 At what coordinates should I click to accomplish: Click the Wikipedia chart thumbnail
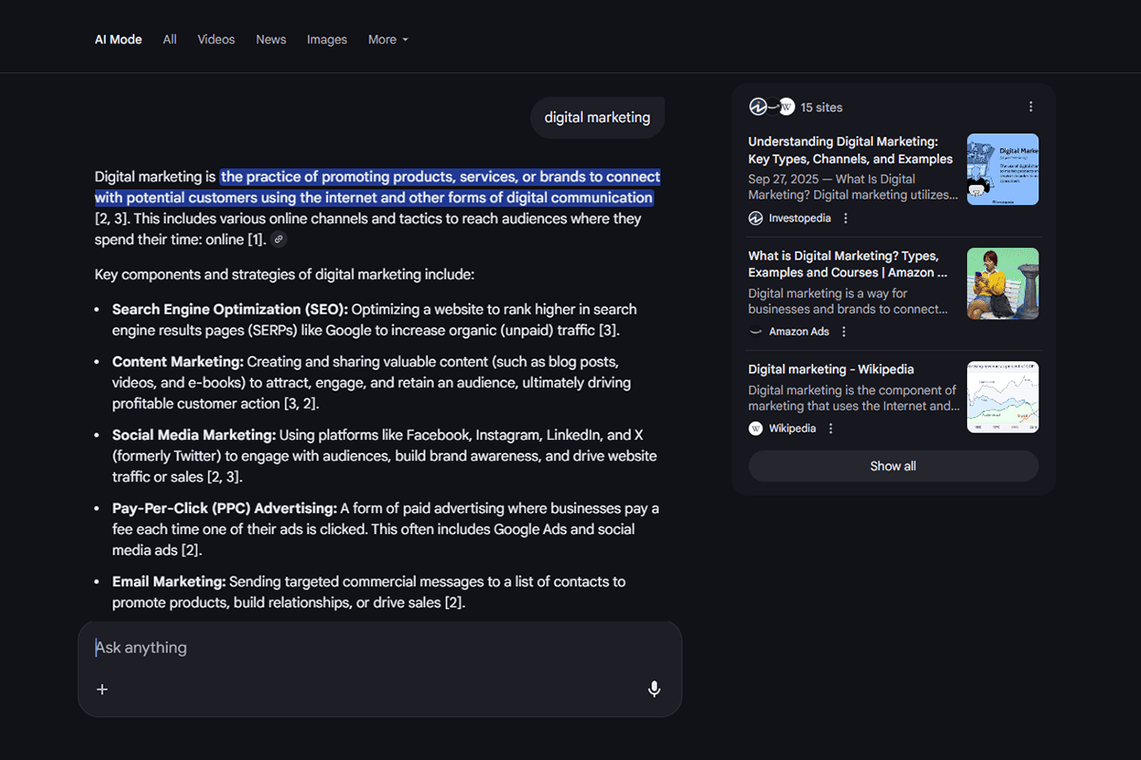click(1002, 397)
